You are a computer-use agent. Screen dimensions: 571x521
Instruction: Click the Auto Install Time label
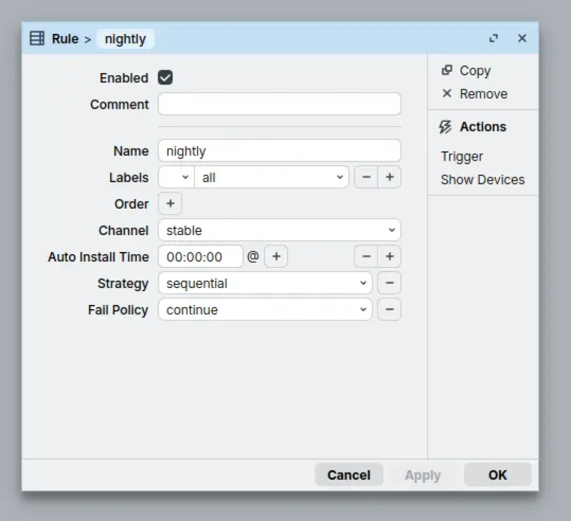[x=98, y=257]
